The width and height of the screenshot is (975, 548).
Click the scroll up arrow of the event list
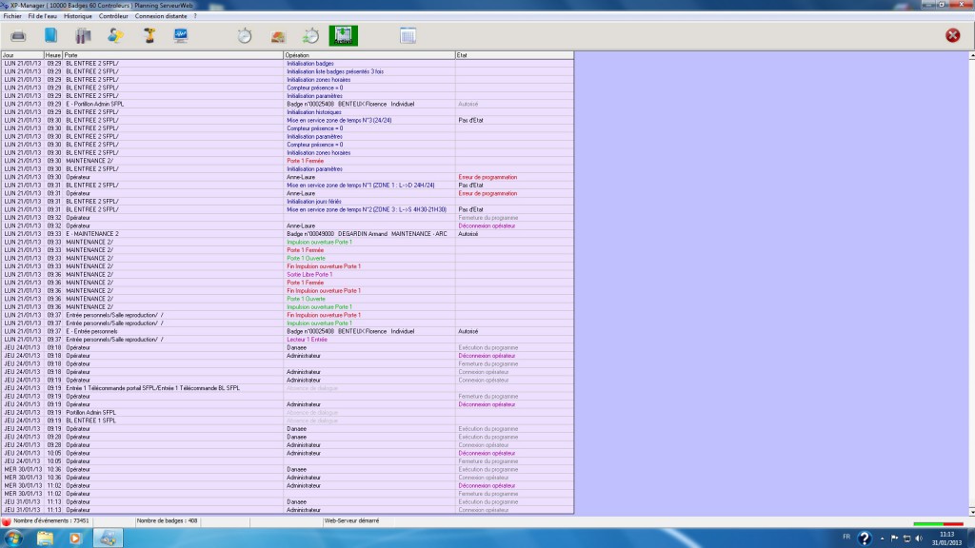(x=971, y=56)
